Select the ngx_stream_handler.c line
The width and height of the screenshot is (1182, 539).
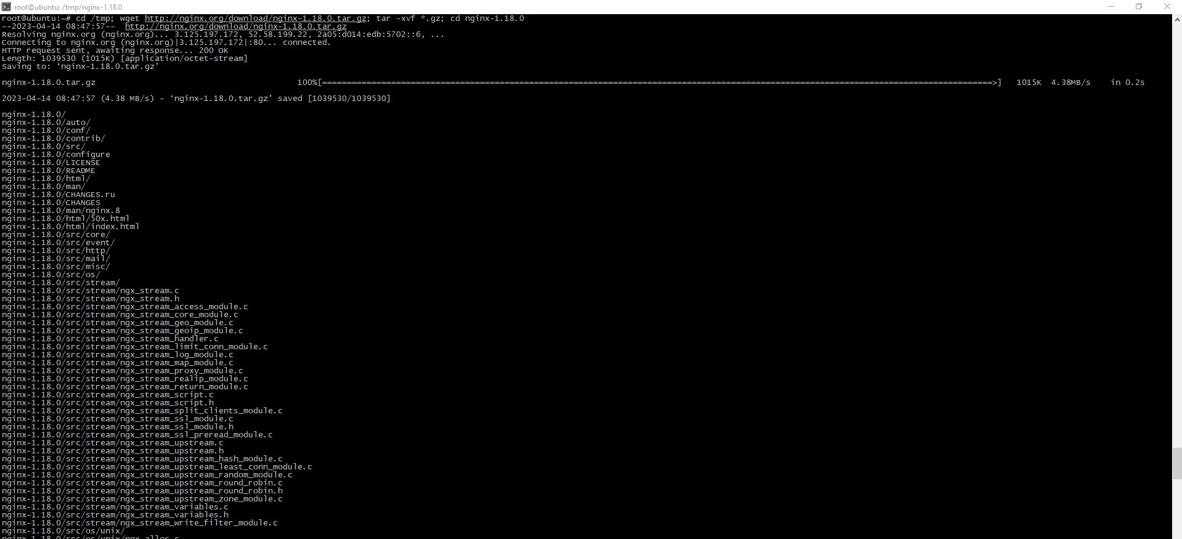tap(110, 339)
